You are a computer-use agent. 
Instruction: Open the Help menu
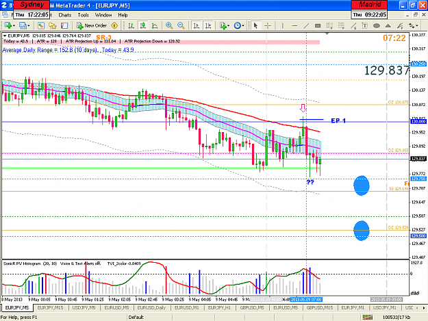[x=123, y=15]
